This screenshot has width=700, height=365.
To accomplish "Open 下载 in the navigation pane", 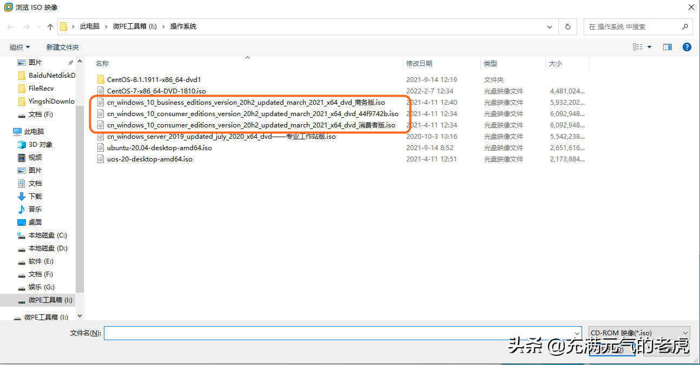I will [35, 196].
